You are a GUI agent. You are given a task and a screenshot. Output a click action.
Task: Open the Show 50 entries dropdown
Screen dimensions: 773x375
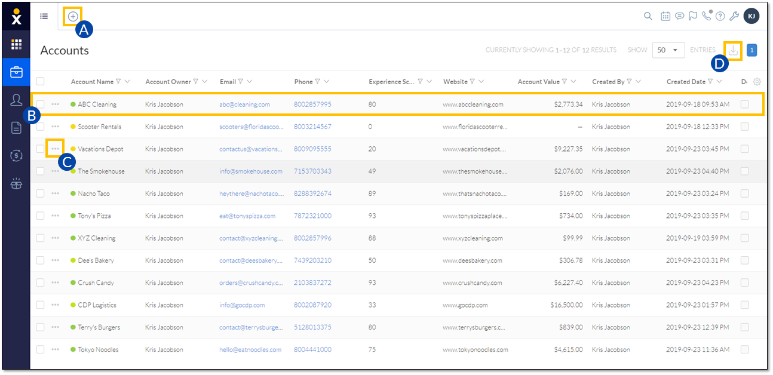668,50
